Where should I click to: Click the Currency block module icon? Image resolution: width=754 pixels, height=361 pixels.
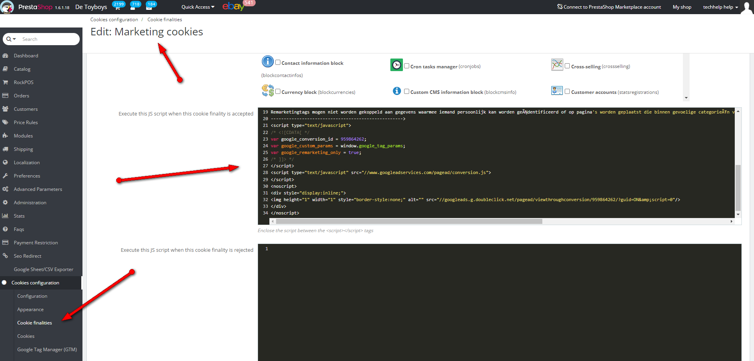point(268,91)
